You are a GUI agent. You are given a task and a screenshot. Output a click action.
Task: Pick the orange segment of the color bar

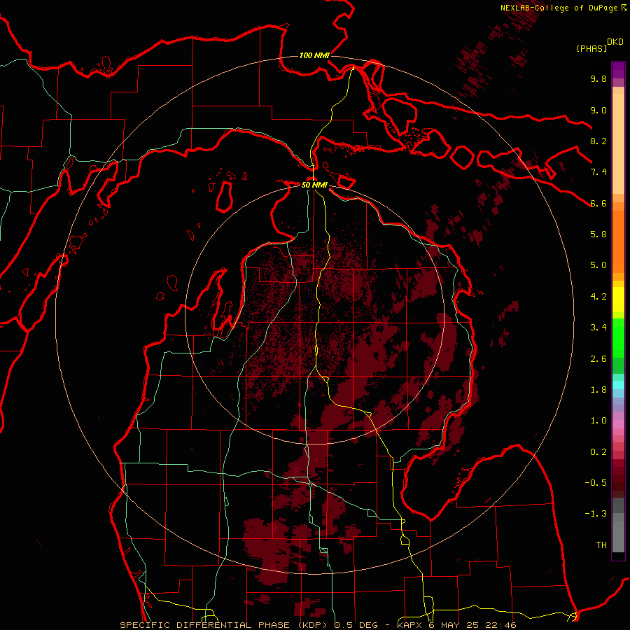618,241
